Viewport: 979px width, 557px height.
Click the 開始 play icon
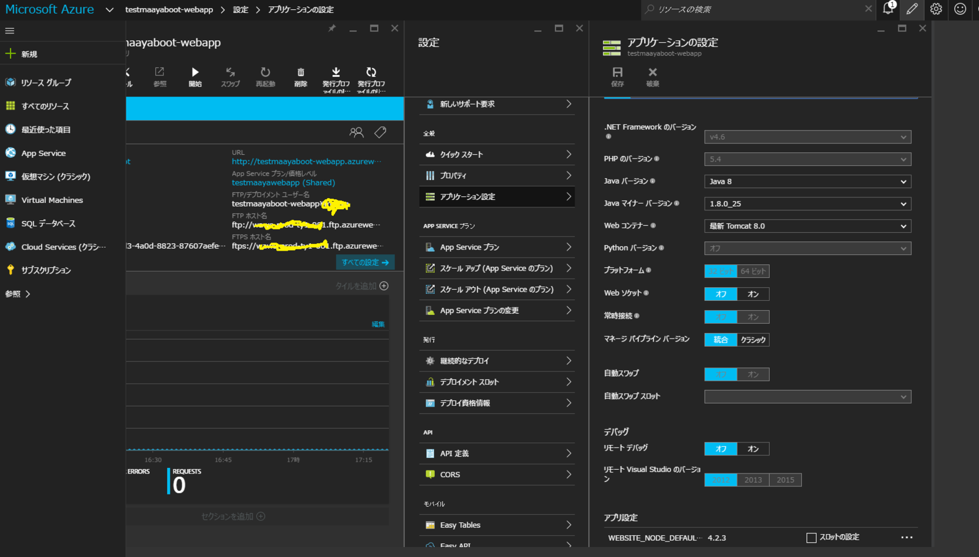tap(195, 72)
